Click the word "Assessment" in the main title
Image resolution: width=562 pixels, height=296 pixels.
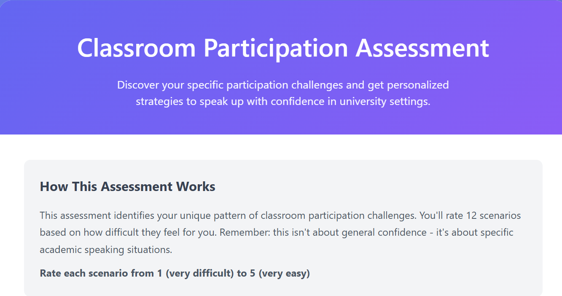click(x=422, y=48)
